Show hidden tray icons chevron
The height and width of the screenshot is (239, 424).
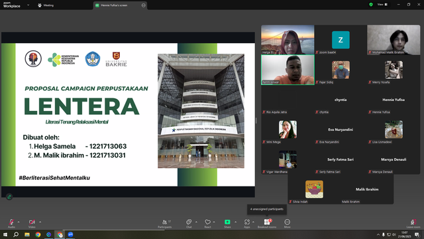[x=378, y=234]
